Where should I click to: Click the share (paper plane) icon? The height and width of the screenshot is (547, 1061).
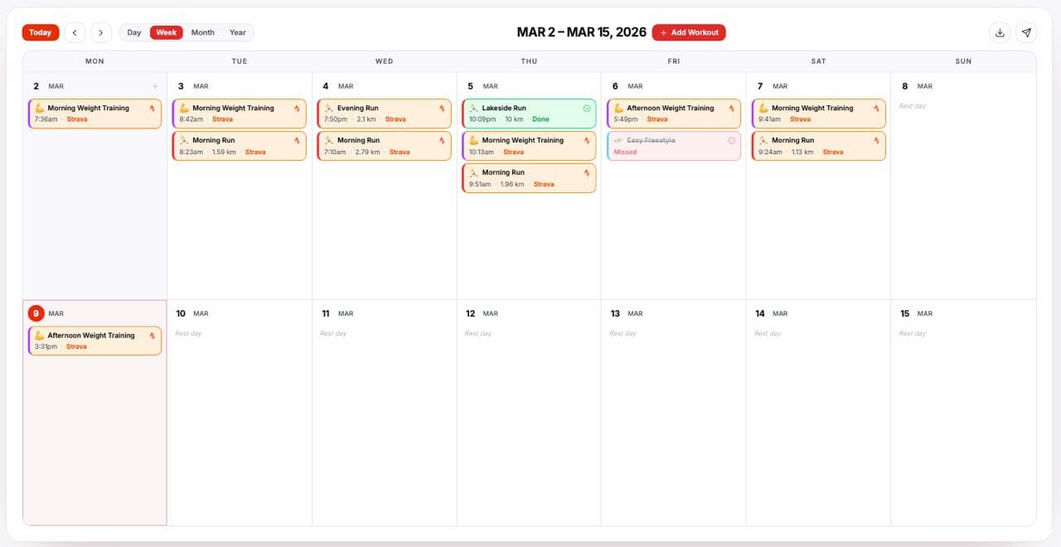click(x=1027, y=32)
